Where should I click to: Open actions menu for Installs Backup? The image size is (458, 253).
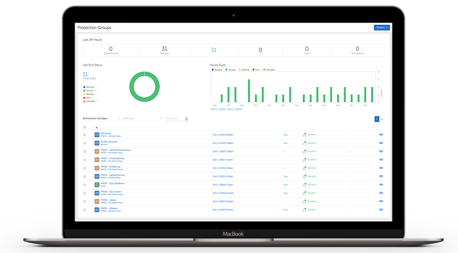tap(381, 160)
